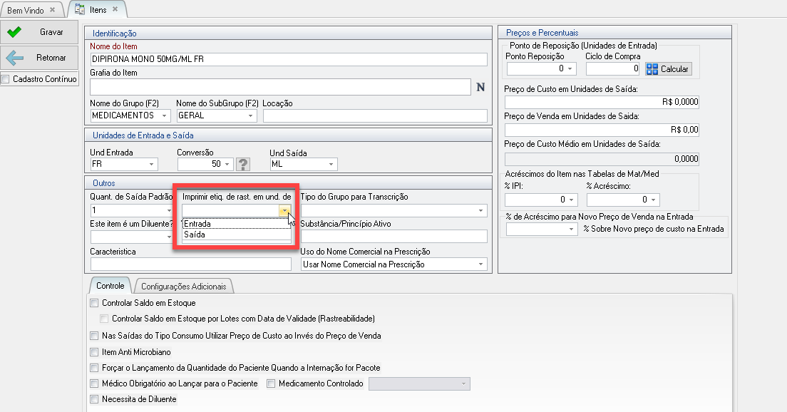Open the Nome do Grupo dropdown
This screenshot has width=787, height=412.
[165, 115]
